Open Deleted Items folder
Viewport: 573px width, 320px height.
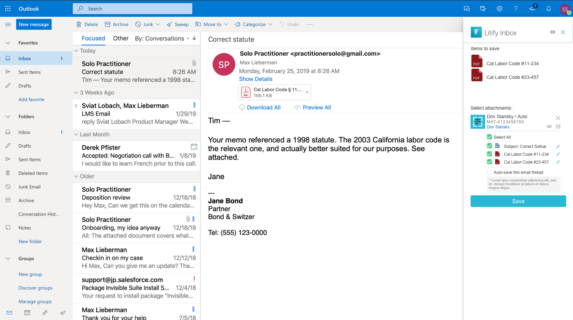36,173
